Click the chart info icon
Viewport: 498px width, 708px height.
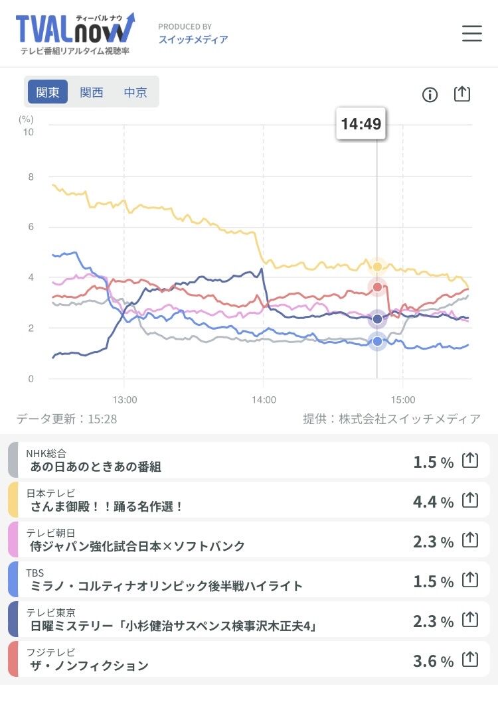[430, 94]
